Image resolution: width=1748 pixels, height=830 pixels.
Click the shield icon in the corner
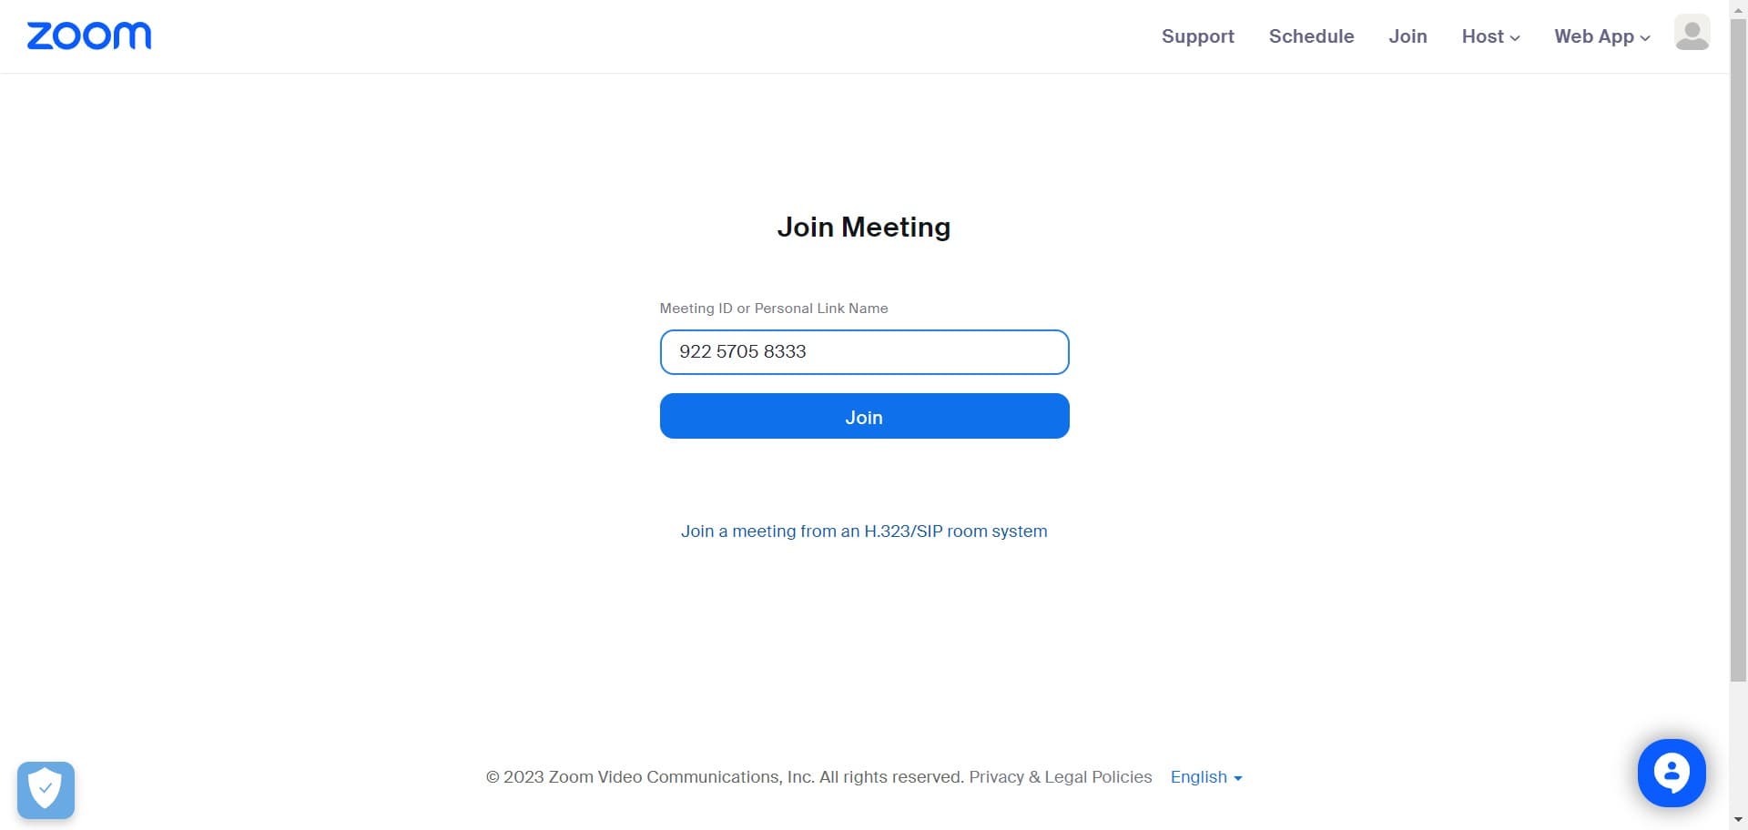(x=46, y=788)
